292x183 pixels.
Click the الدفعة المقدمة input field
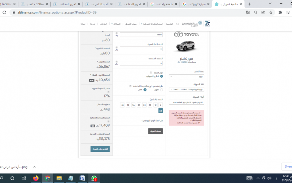click(141, 63)
